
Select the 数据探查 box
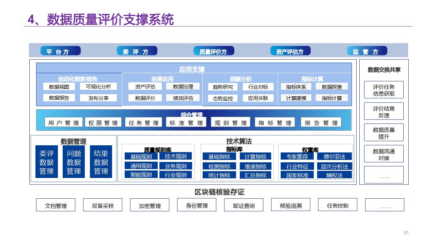pos(332,87)
